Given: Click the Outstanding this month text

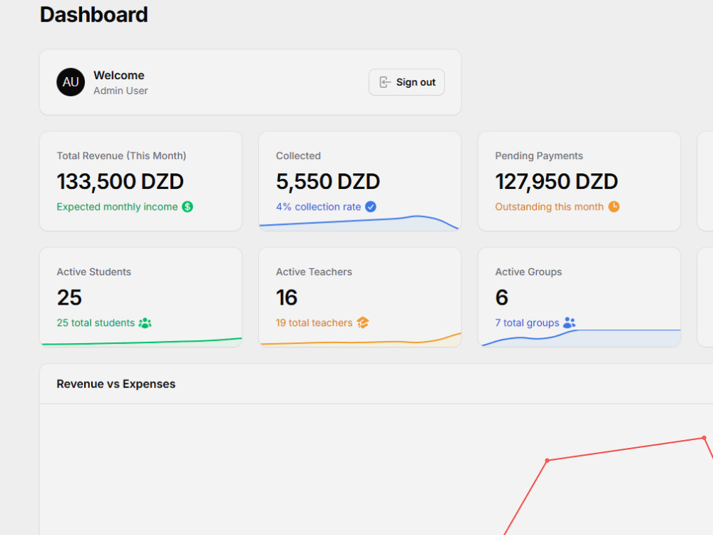Looking at the screenshot, I should click(x=549, y=207).
